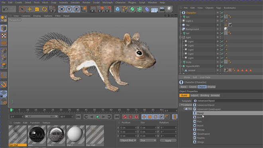Open the File menu

tap(3, 2)
